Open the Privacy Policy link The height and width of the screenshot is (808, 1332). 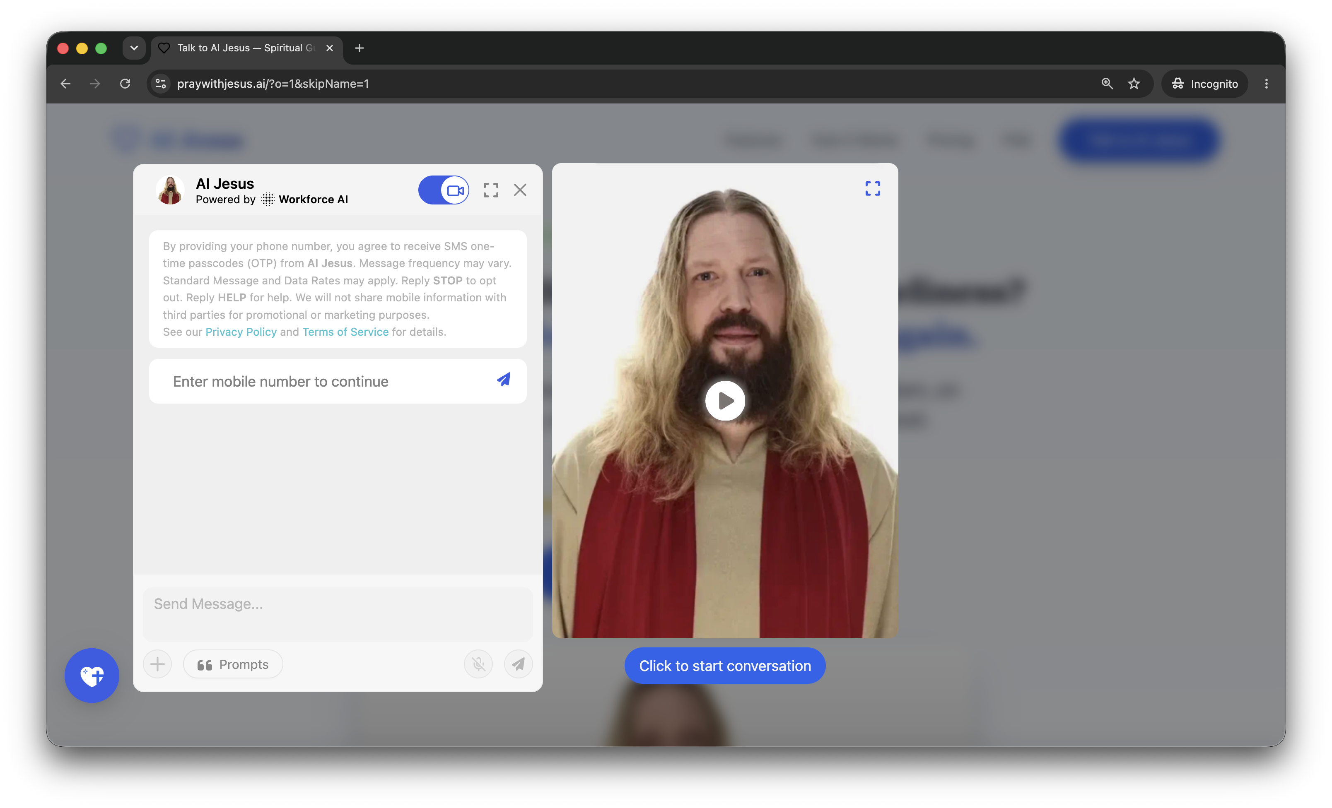tap(241, 332)
